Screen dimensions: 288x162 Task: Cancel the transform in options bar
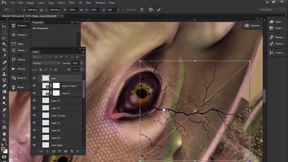pyautogui.click(x=151, y=9)
